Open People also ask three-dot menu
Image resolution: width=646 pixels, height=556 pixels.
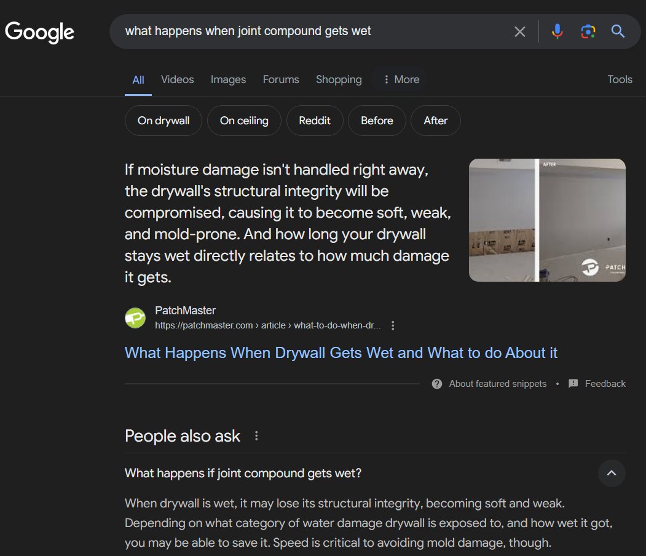[256, 435]
